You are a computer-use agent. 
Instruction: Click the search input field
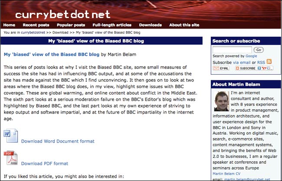(232, 50)
